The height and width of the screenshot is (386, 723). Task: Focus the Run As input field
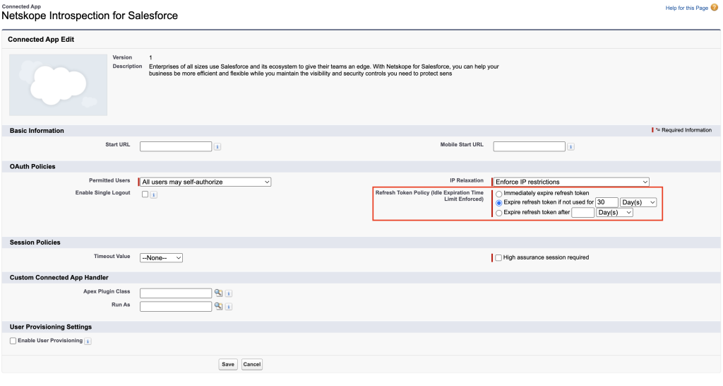(176, 306)
